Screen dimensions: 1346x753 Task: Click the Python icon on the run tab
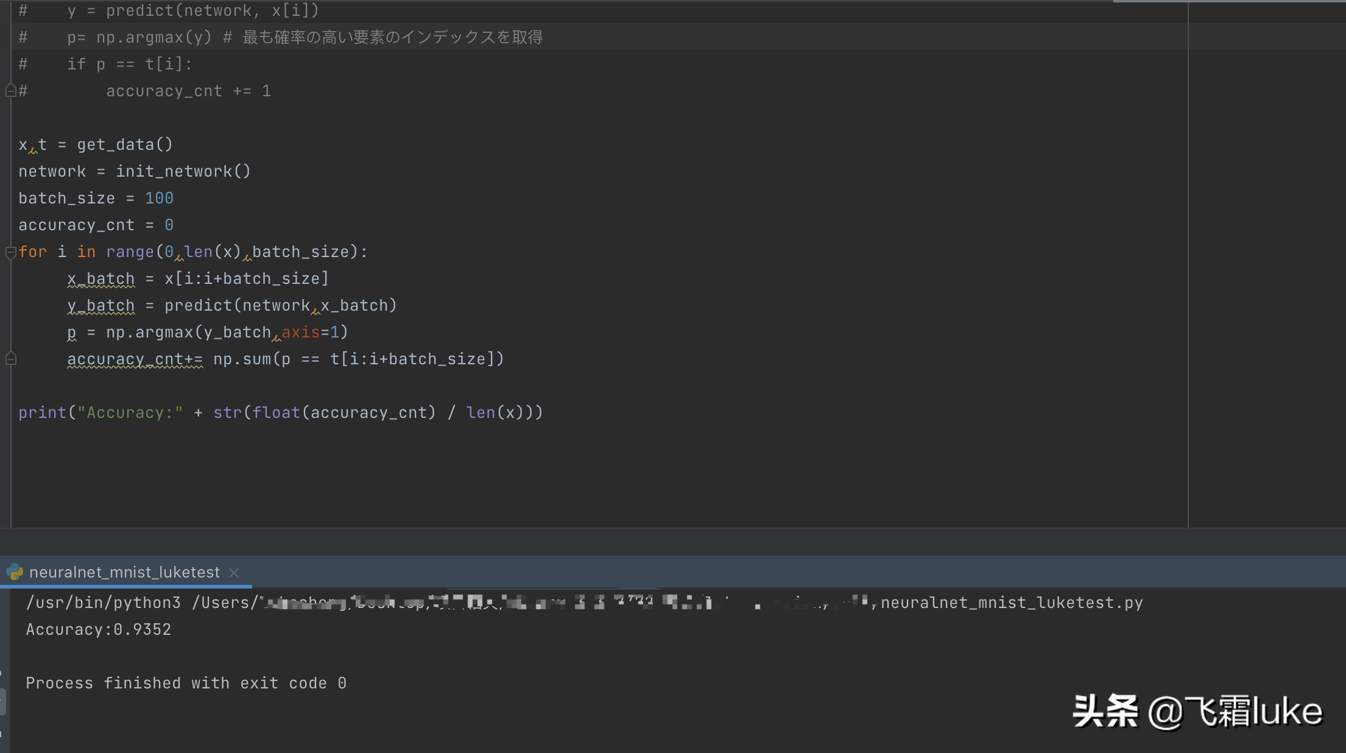coord(14,572)
